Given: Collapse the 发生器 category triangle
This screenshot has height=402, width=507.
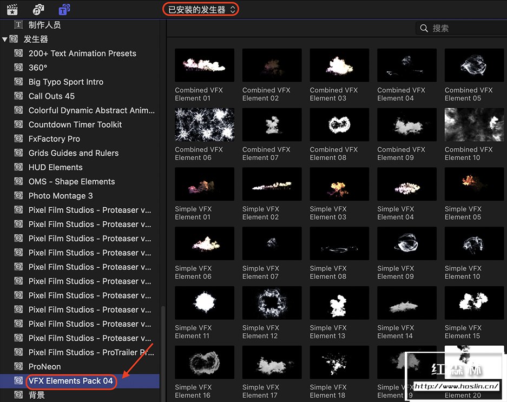Looking at the screenshot, I should click(4, 39).
